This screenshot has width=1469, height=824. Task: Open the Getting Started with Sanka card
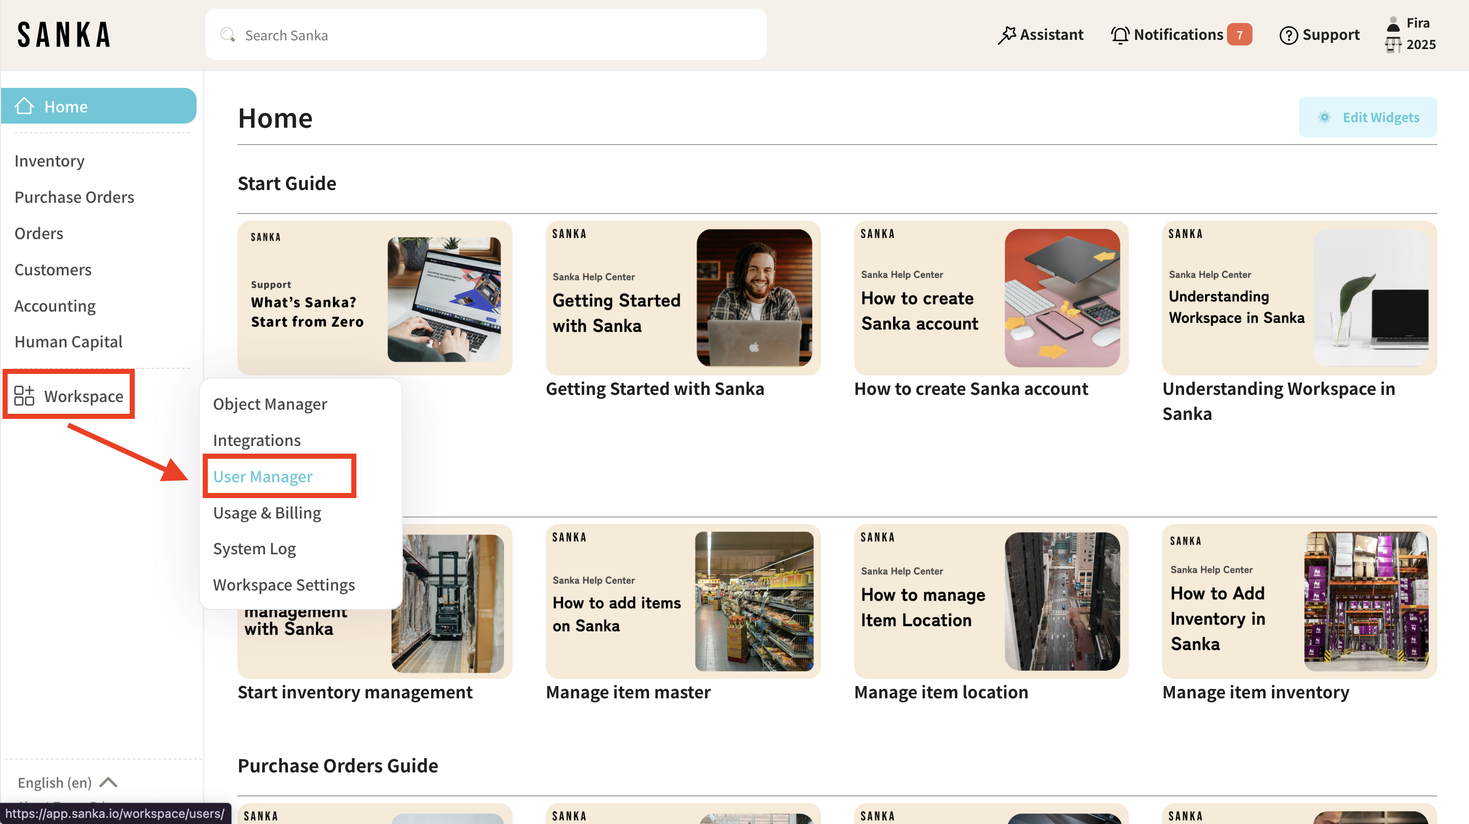683,298
